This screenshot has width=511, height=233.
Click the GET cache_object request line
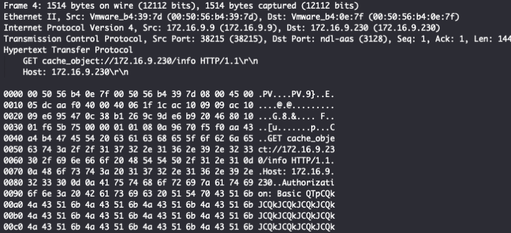pyautogui.click(x=140, y=61)
